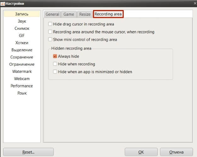This screenshot has width=197, height=157.
Task: Open the Watermark settings category
Action: (22, 72)
